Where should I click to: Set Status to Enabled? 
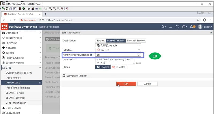103,67
